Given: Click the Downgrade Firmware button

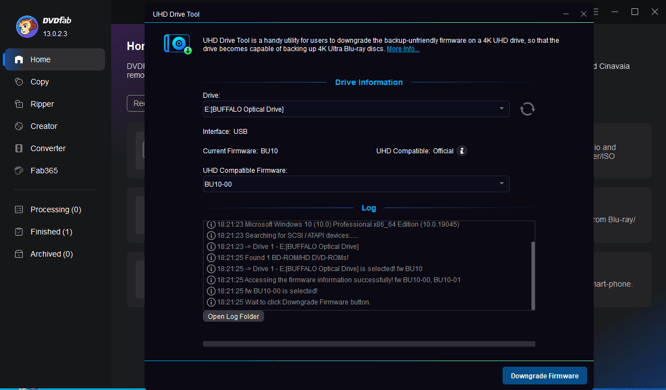Looking at the screenshot, I should 544,376.
